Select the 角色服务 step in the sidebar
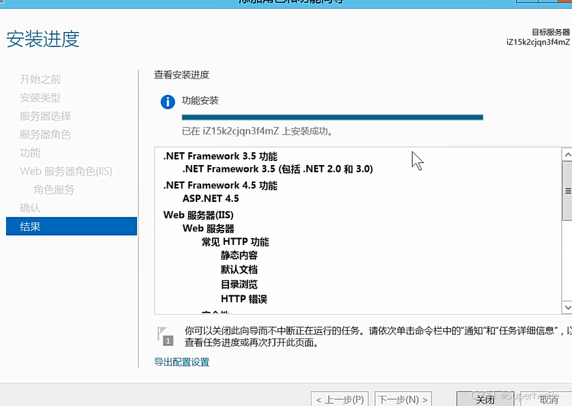The image size is (572, 406). click(x=54, y=190)
